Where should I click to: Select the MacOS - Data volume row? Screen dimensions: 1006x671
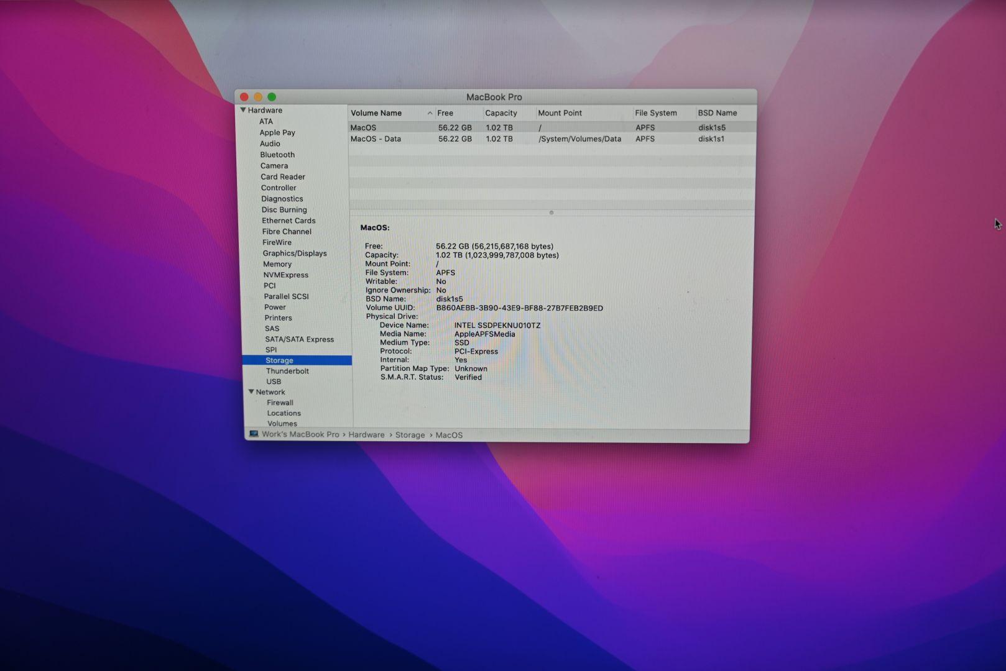[x=376, y=139]
